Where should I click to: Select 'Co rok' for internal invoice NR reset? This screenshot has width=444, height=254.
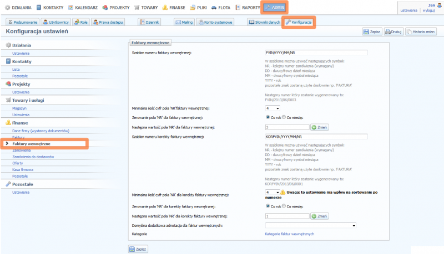[x=268, y=118]
